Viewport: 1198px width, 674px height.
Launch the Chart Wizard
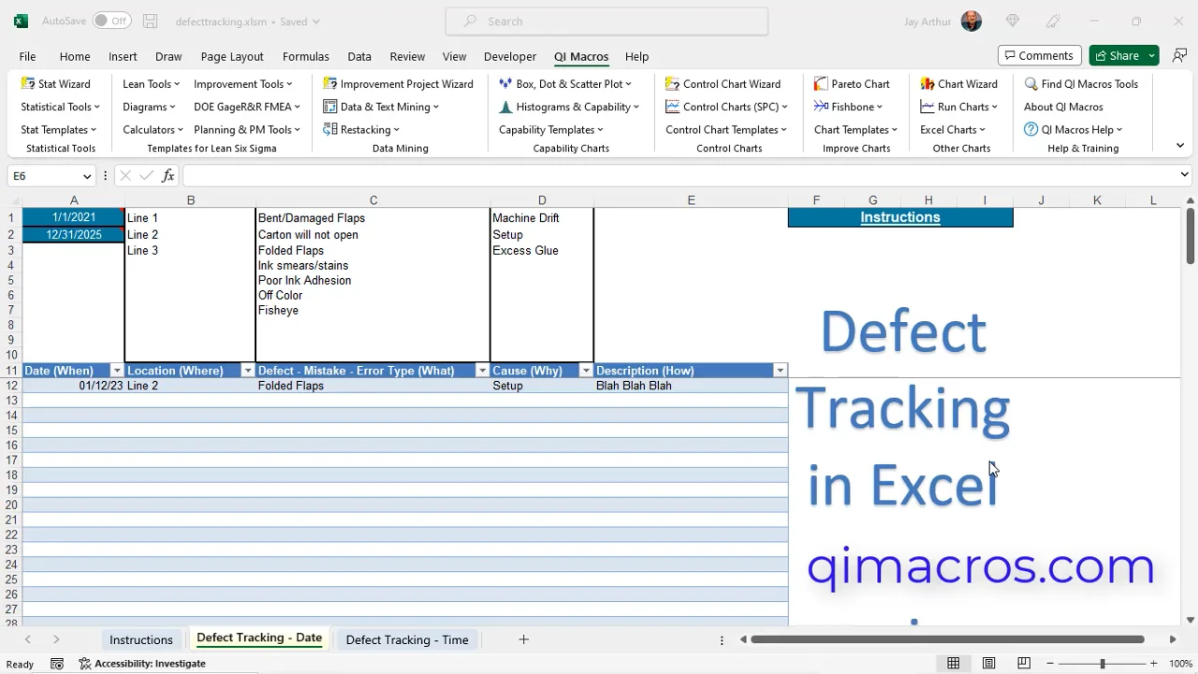click(958, 83)
